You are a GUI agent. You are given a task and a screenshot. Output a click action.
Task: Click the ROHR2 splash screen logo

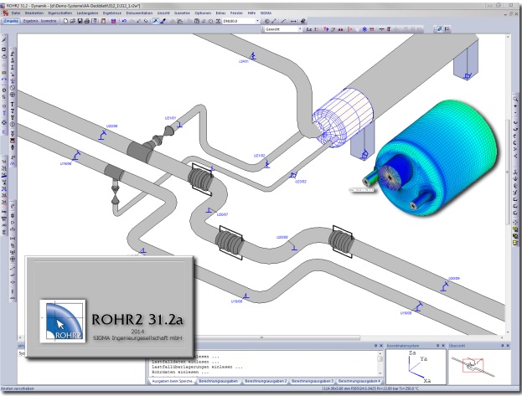[x=63, y=321]
